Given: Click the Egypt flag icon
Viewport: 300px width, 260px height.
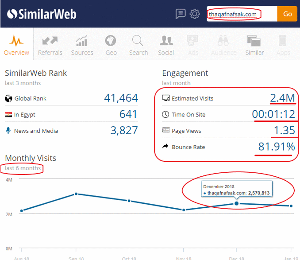Looking at the screenshot, I should tap(8, 115).
